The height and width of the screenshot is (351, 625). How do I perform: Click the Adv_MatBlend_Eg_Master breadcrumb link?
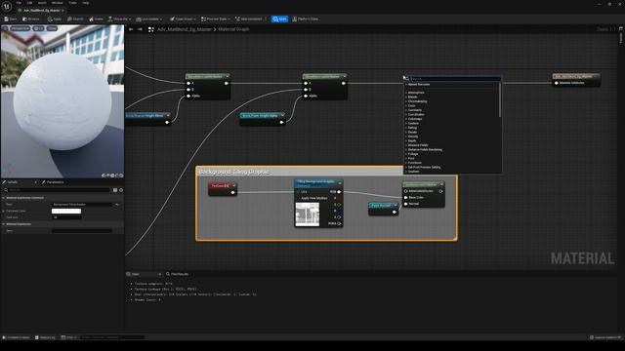pyautogui.click(x=185, y=29)
